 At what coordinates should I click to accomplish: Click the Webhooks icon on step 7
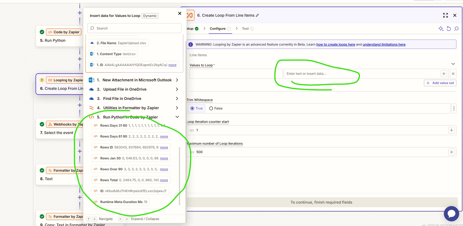pos(50,124)
